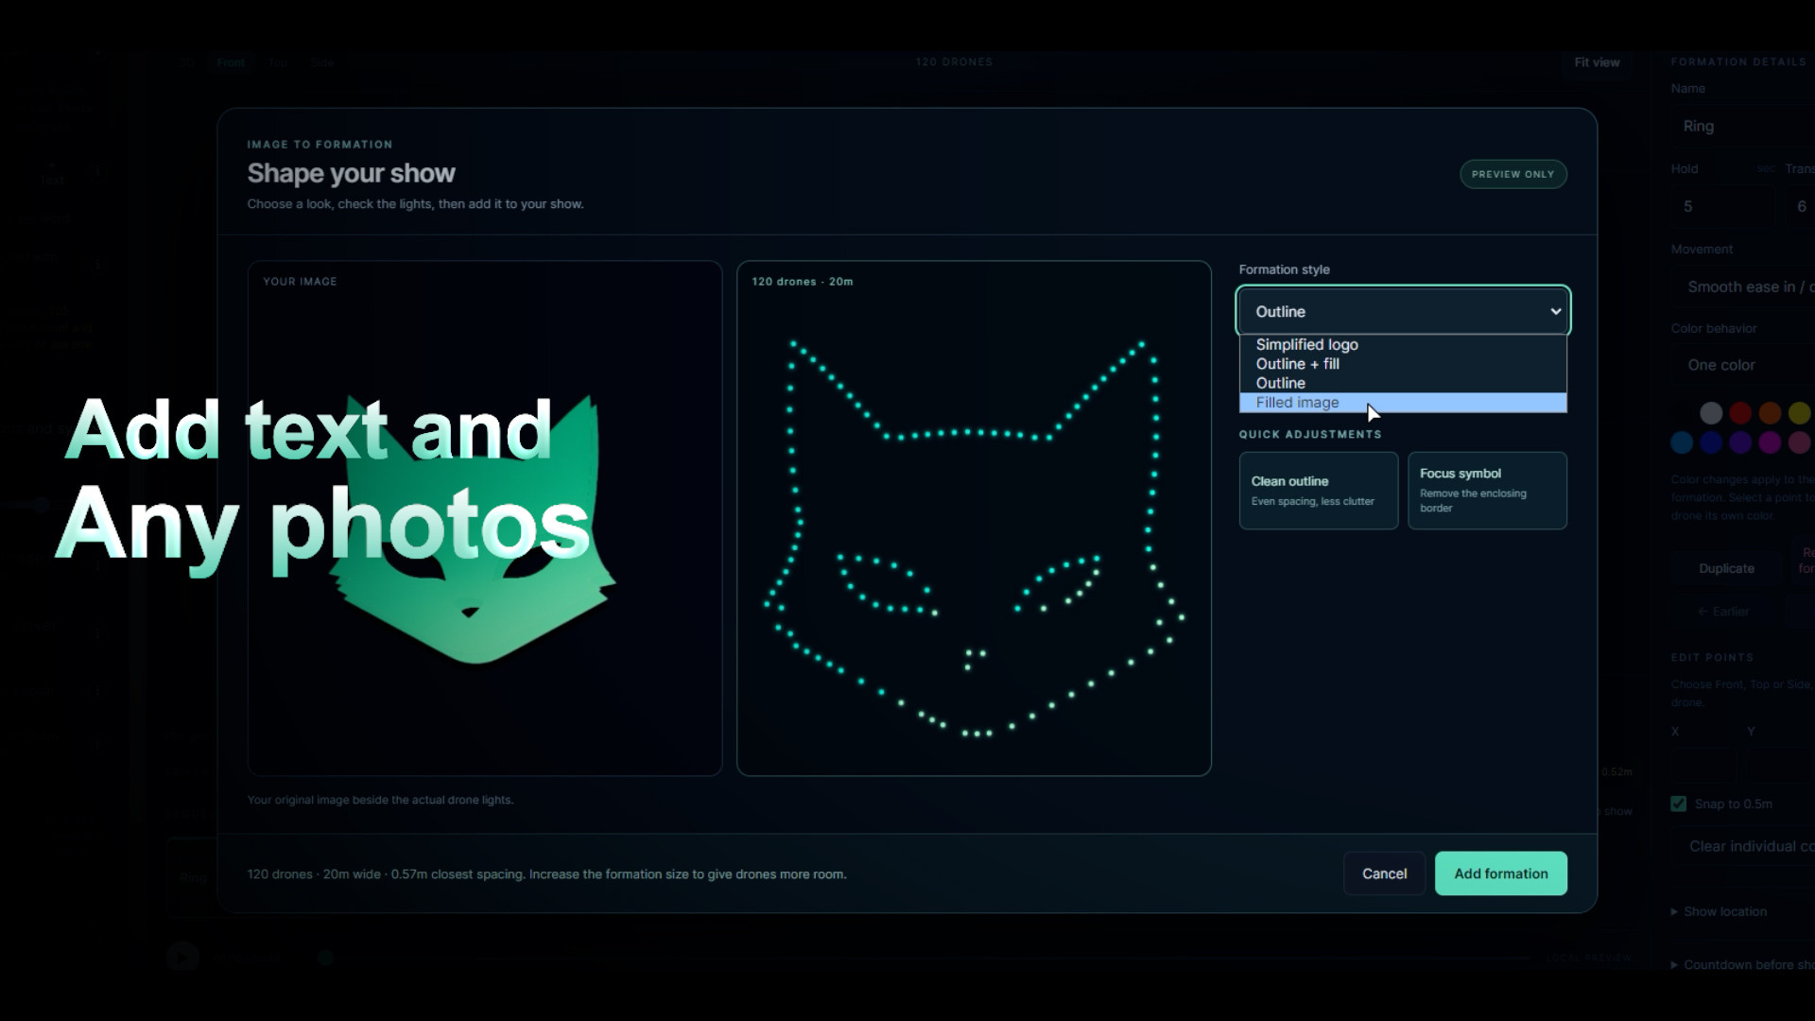This screenshot has height=1021, width=1815.
Task: Cancel the image to formation dialog
Action: coord(1384,874)
